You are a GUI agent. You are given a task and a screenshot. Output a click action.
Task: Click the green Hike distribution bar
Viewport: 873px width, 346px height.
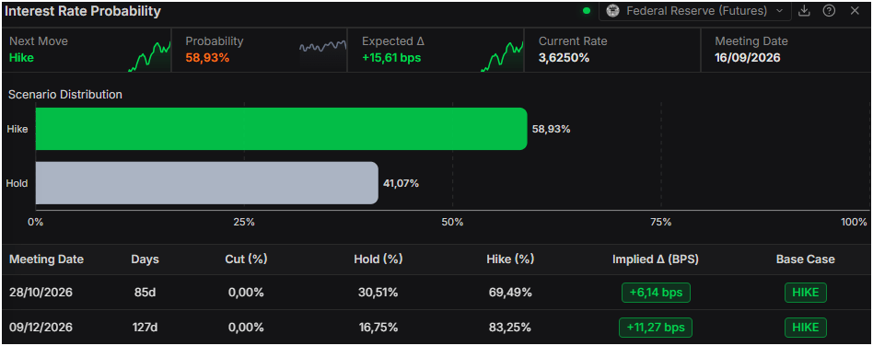coord(281,129)
